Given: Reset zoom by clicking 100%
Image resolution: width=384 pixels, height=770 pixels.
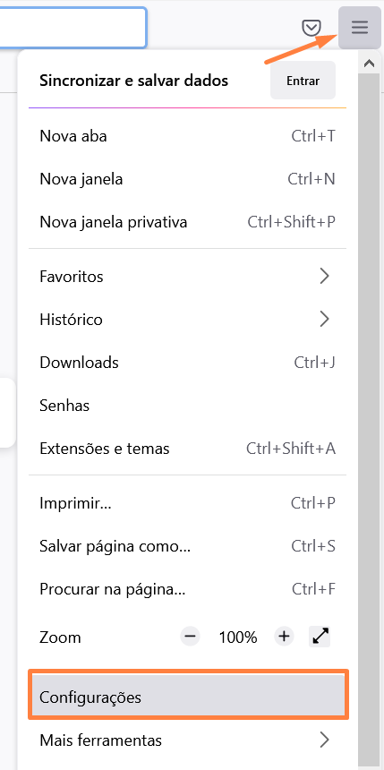Looking at the screenshot, I should [x=238, y=637].
